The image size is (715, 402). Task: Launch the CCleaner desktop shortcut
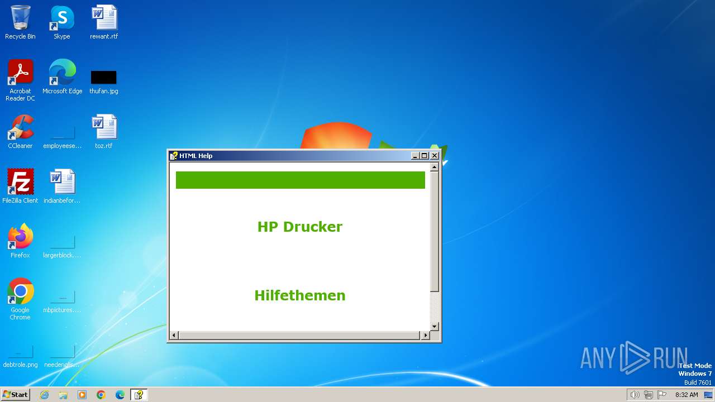click(x=20, y=131)
